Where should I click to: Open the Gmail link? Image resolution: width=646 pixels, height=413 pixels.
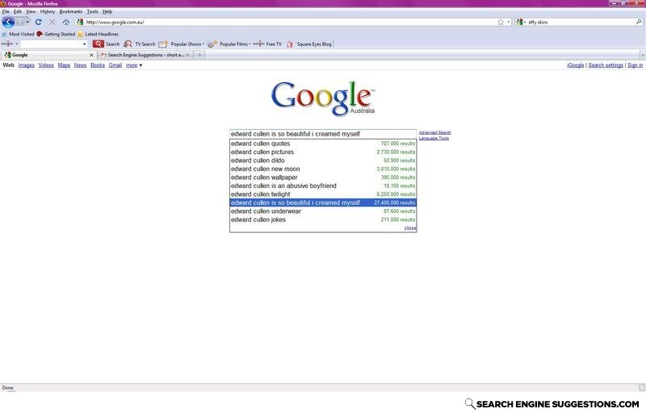pyautogui.click(x=115, y=65)
